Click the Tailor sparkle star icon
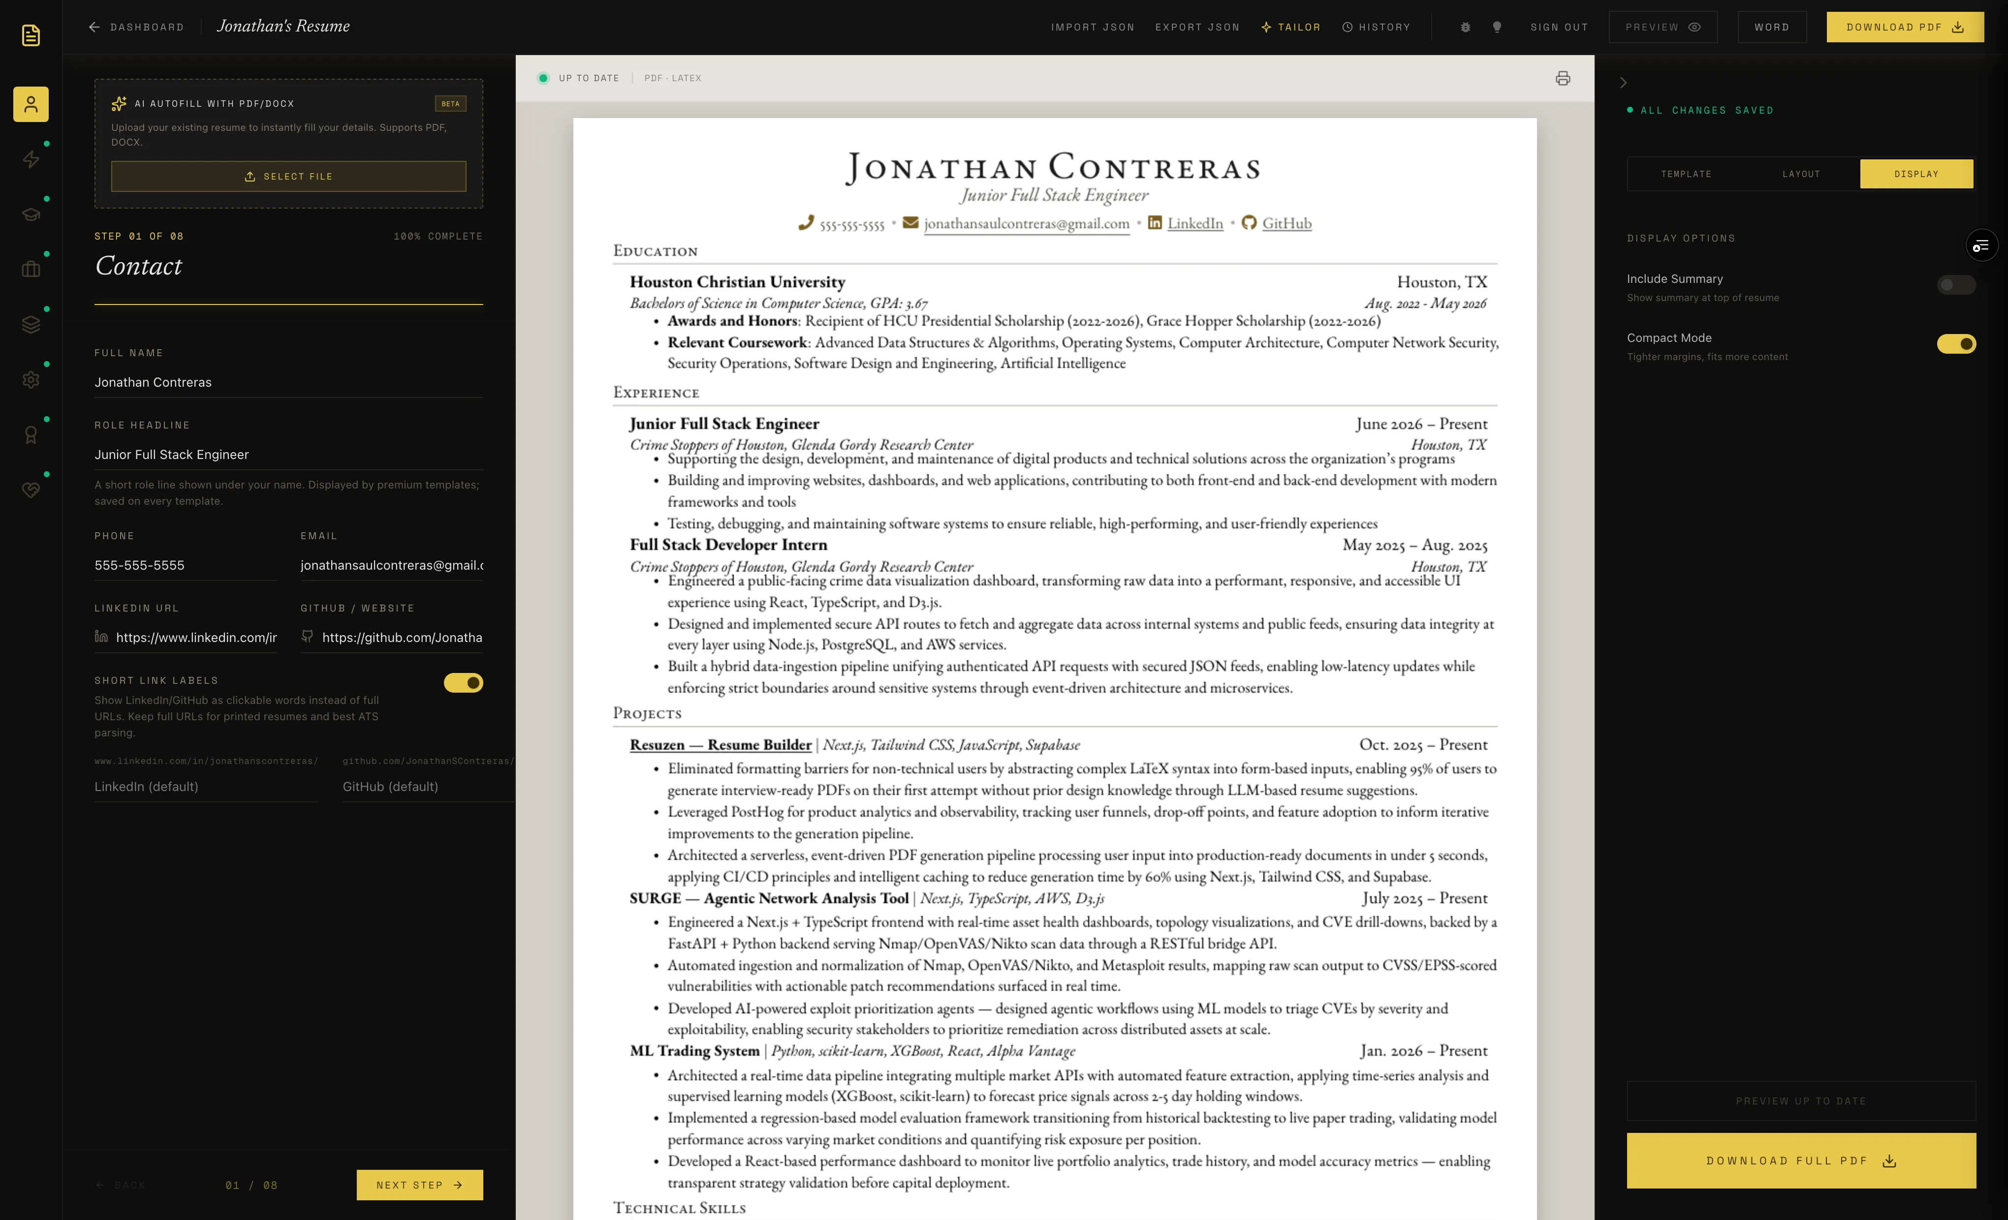Screen dimensions: 2008x1220 tap(1266, 27)
